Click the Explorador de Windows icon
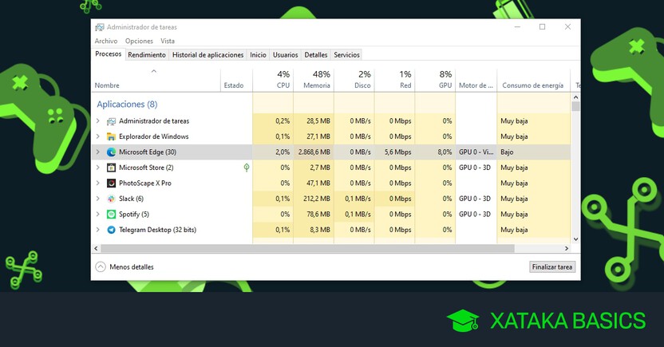 [112, 136]
